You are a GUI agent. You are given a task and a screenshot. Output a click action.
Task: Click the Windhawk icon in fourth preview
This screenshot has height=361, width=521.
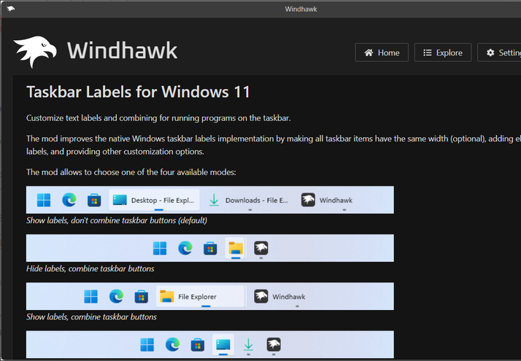click(274, 344)
